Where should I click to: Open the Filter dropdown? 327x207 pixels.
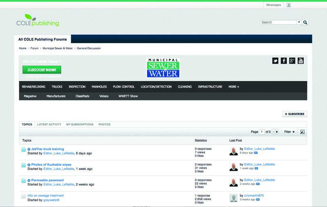(x=289, y=132)
